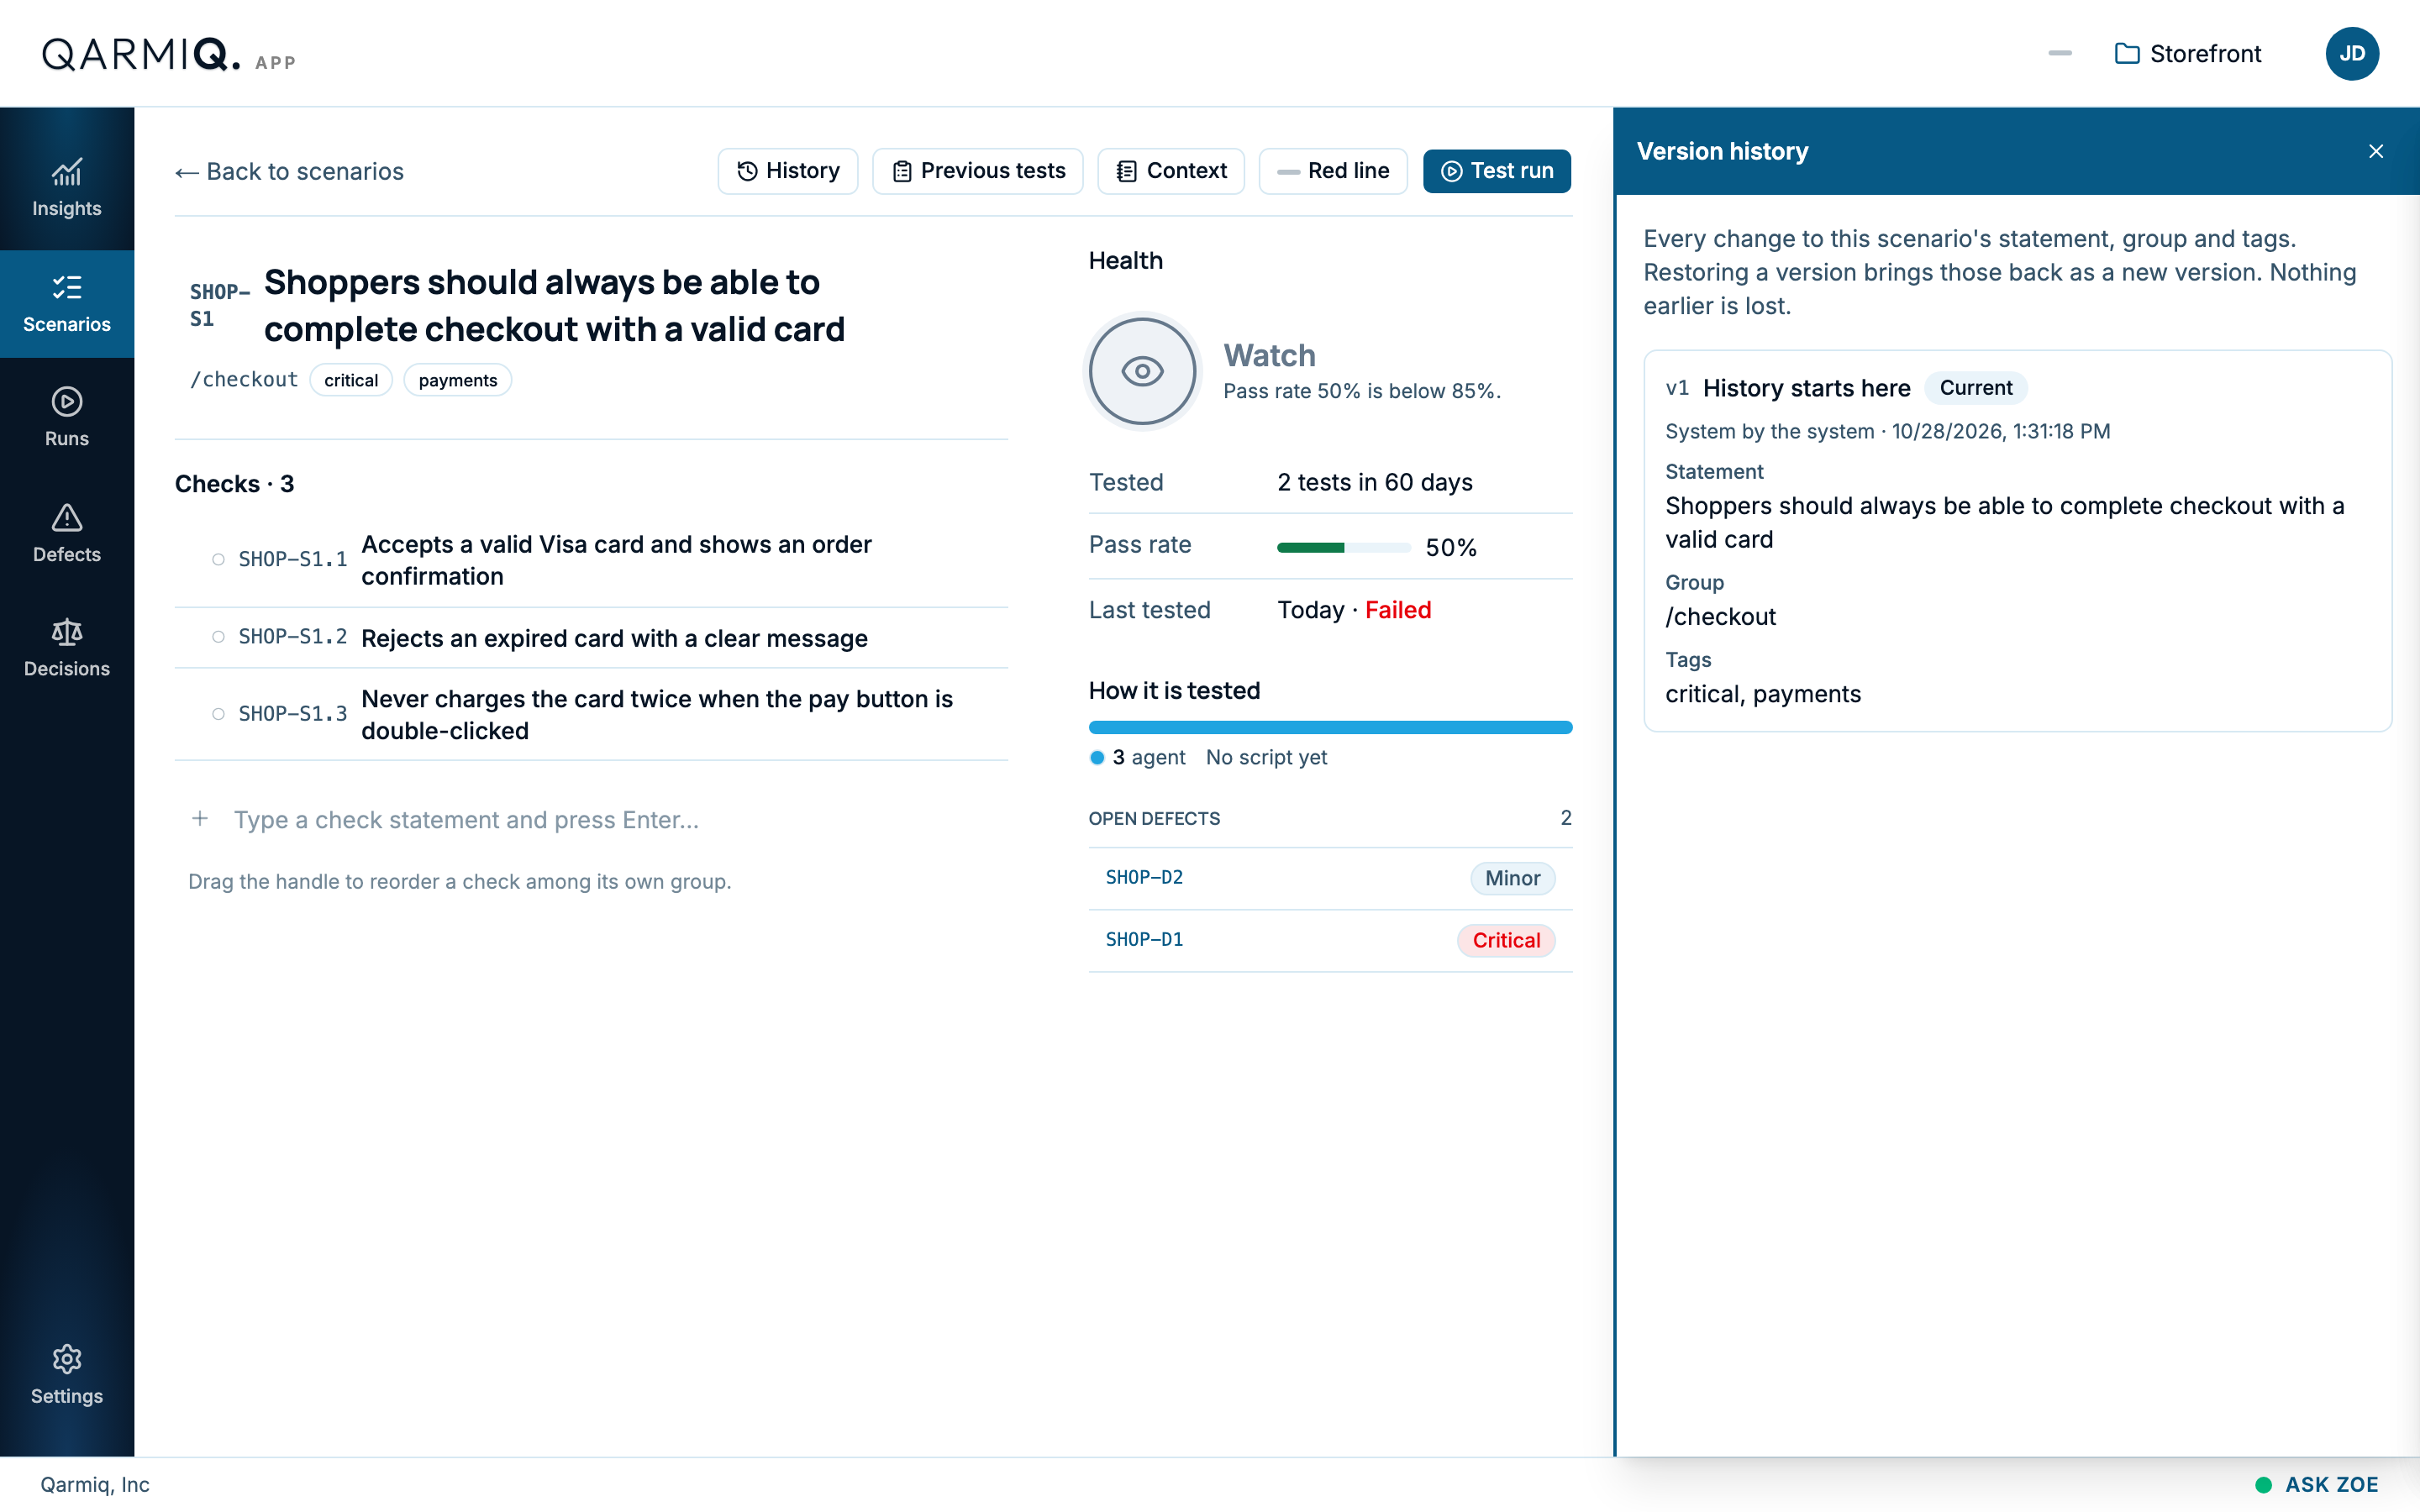
Task: Click status circle of check SHOP-S1.1
Action: click(x=218, y=559)
